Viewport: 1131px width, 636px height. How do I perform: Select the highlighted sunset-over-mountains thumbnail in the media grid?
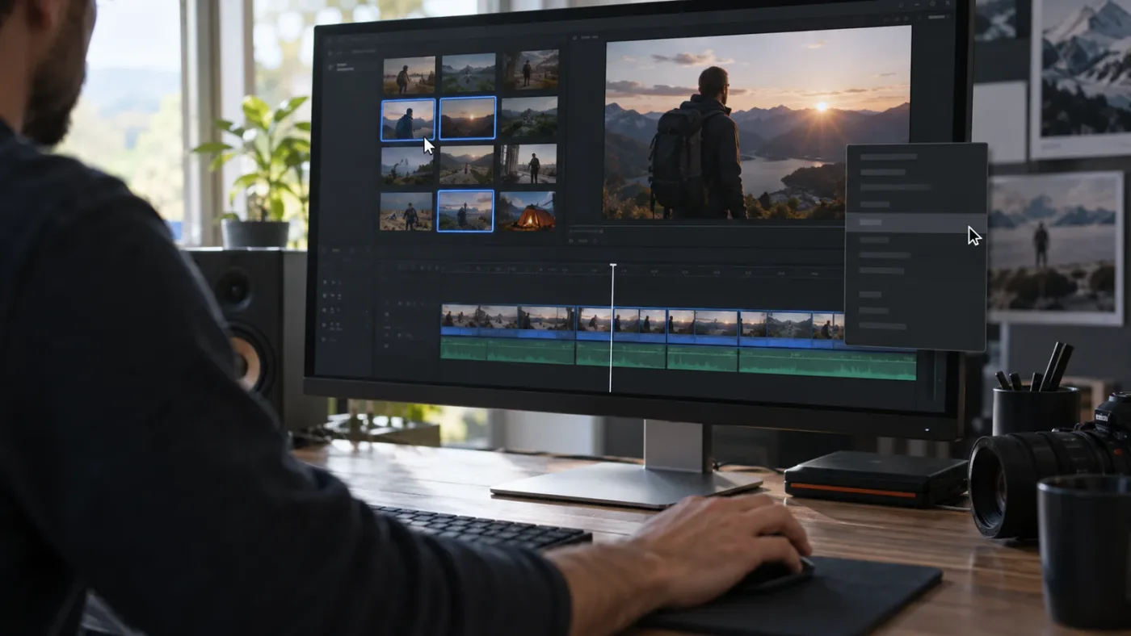467,119
